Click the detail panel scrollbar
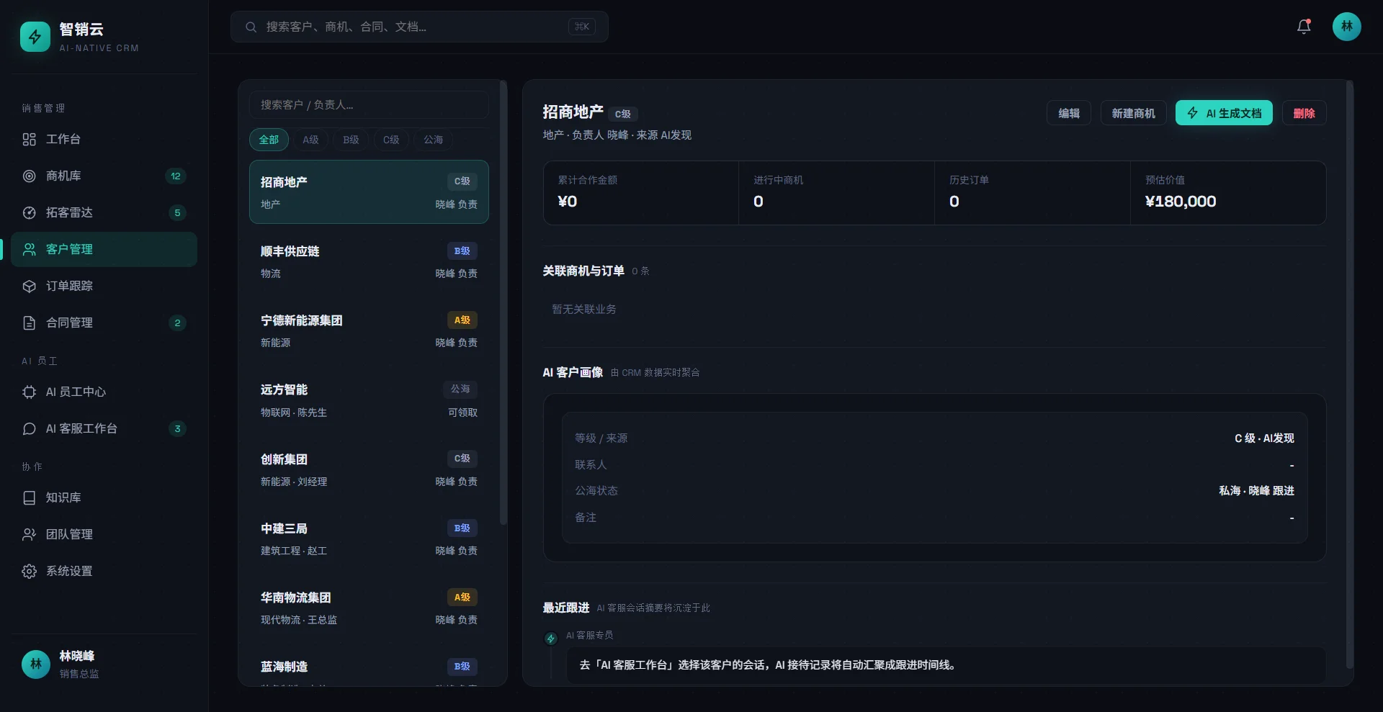 [x=1349, y=374]
